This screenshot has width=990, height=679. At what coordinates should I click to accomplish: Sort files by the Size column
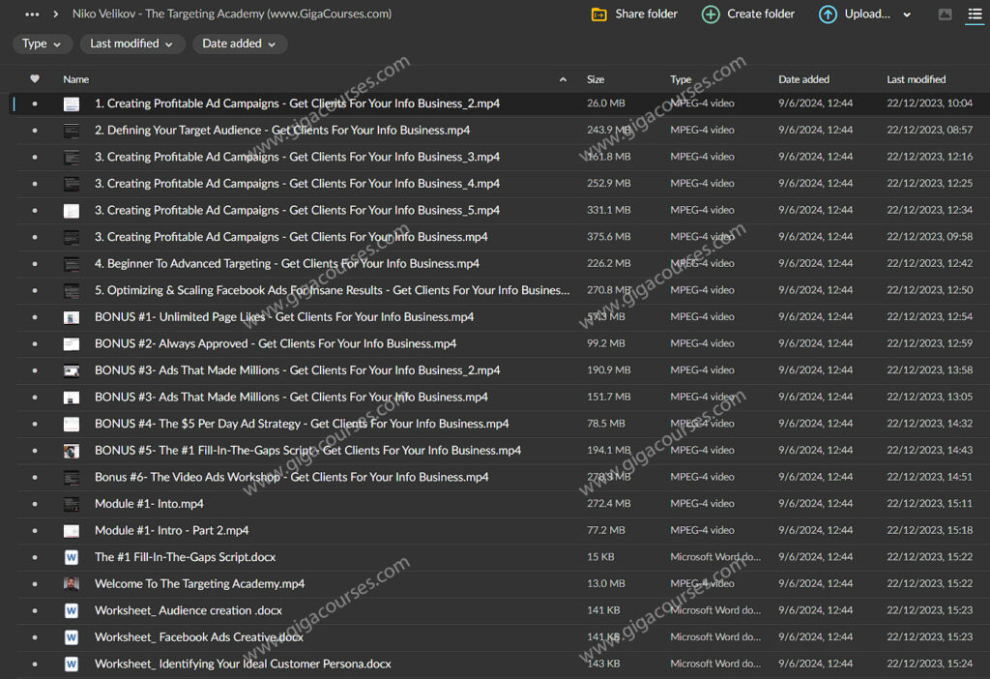click(596, 79)
